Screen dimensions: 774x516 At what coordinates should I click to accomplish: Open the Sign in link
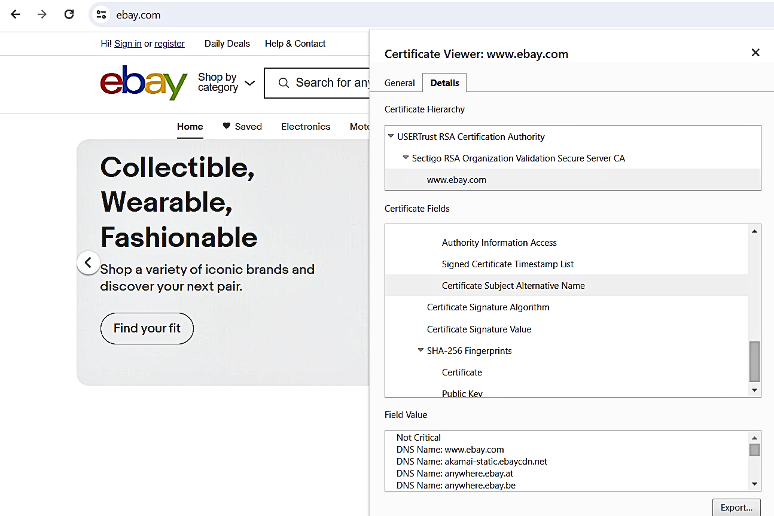(x=127, y=43)
